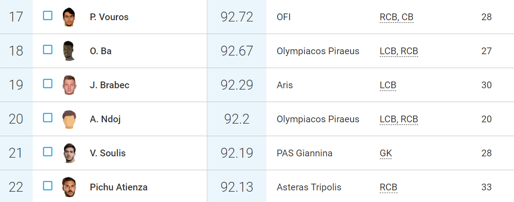
Task: Click A. Ndoj placeholder avatar icon
Action: 69,119
